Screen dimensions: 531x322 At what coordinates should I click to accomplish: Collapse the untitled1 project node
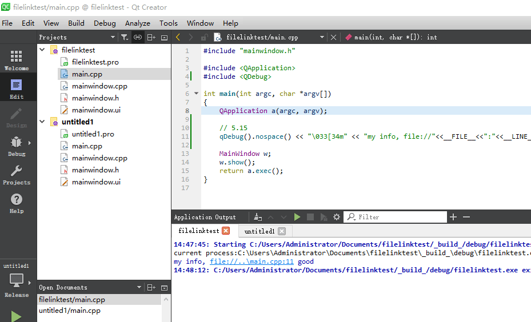click(x=42, y=122)
